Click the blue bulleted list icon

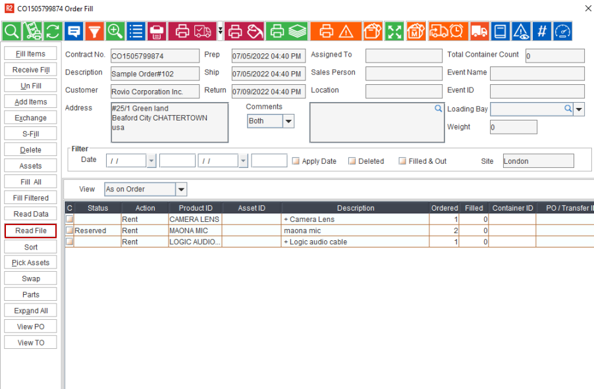pyautogui.click(x=136, y=31)
